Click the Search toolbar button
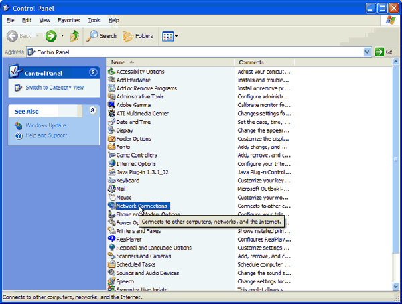Screen dimensions: 402x304 pos(101,36)
